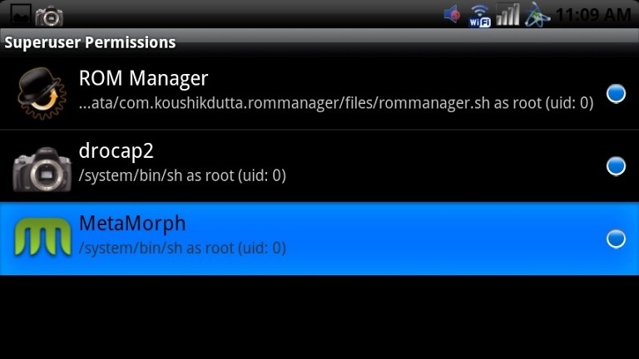Tap drocap2's /system/bin/sh root line
Screen dimensions: 639x359
tap(182, 176)
